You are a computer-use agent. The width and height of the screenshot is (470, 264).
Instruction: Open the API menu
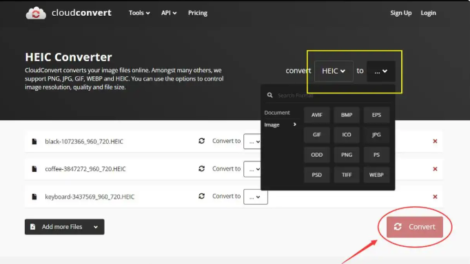(x=169, y=13)
